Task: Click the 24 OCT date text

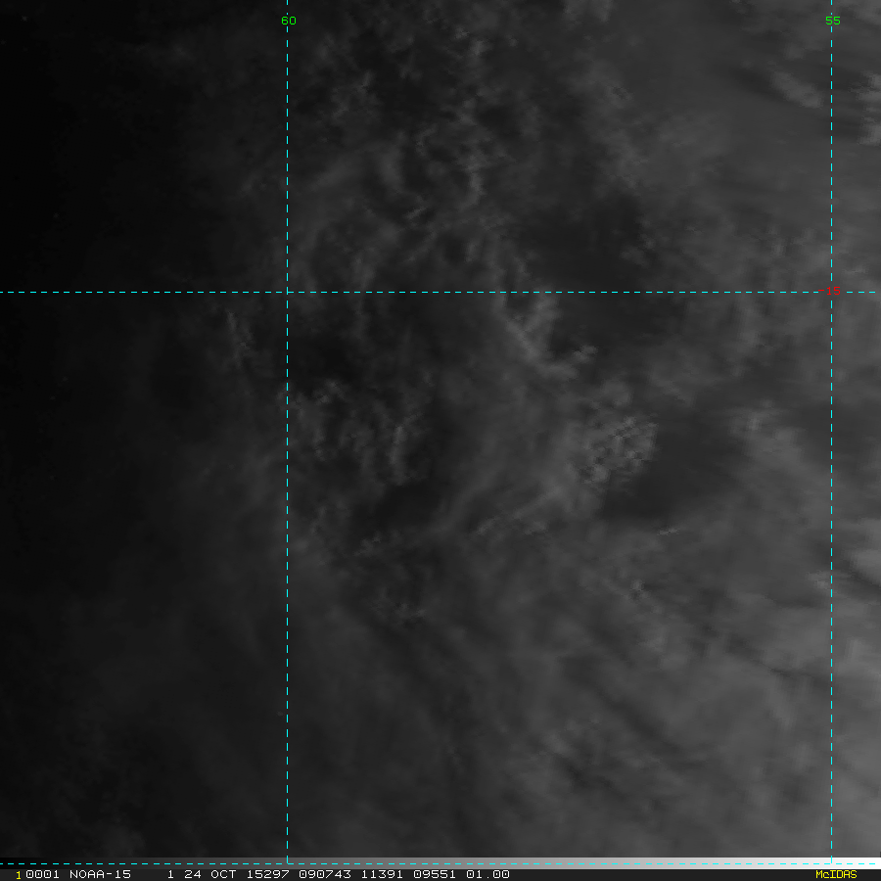Action: 209,874
